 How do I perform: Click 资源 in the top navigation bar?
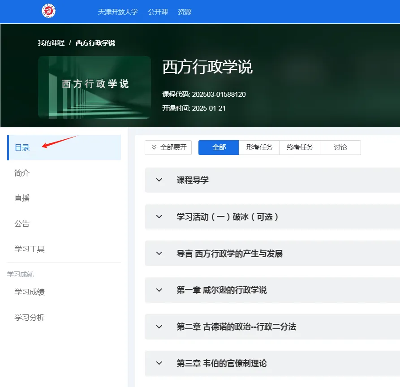[x=184, y=12]
